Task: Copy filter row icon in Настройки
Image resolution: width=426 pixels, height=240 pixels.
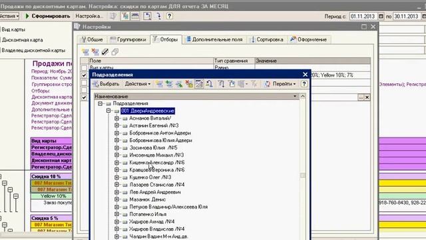Action: coord(115,52)
